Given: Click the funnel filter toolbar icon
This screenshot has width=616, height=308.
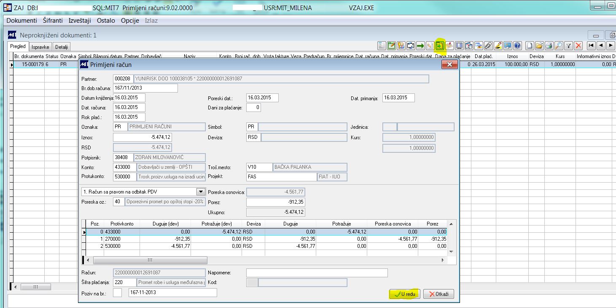Looking at the screenshot, I should 568,45.
